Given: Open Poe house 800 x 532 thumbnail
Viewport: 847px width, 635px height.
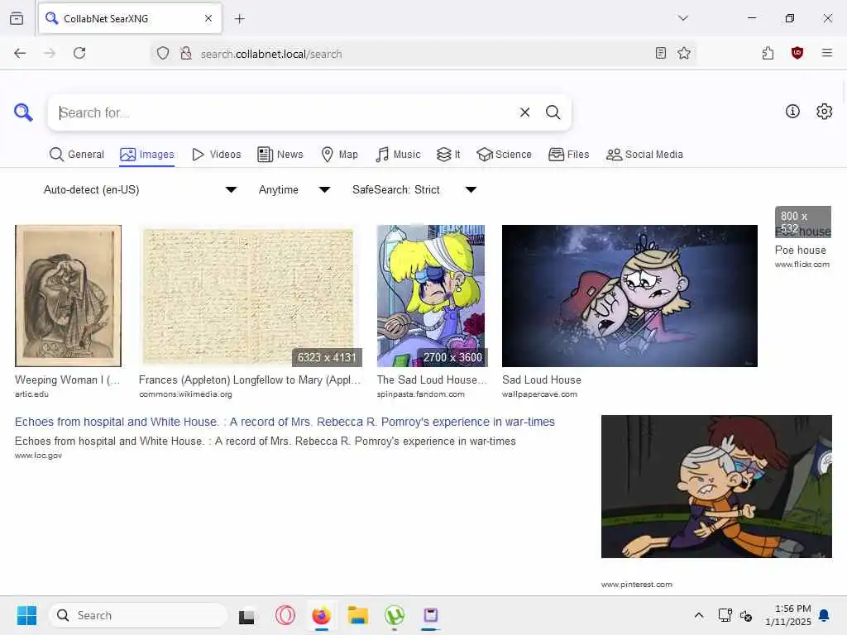Looking at the screenshot, I should [802, 222].
